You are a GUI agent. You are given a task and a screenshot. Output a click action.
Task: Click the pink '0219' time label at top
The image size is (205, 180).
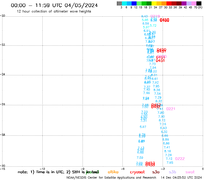pyautogui.click(x=155, y=16)
